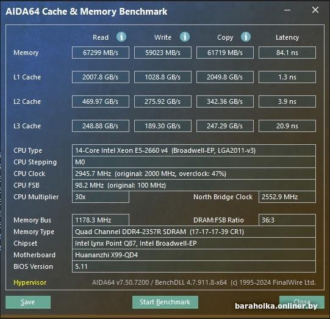Image resolution: width=330 pixels, height=319 pixels.
Task: Click the Copy column info icon
Action: click(246, 37)
